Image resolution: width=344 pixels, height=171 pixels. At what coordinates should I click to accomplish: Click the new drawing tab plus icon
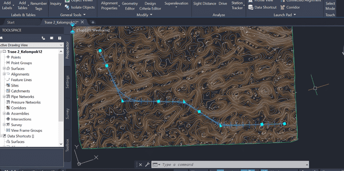click(x=93, y=22)
